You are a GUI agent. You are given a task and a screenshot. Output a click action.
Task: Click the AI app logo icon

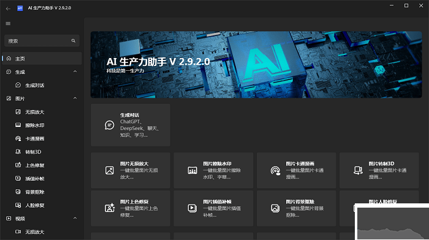tap(20, 8)
